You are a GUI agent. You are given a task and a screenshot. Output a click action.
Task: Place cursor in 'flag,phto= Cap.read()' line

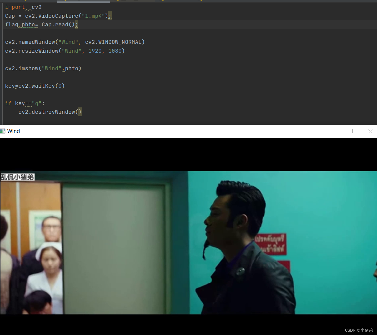coord(42,25)
